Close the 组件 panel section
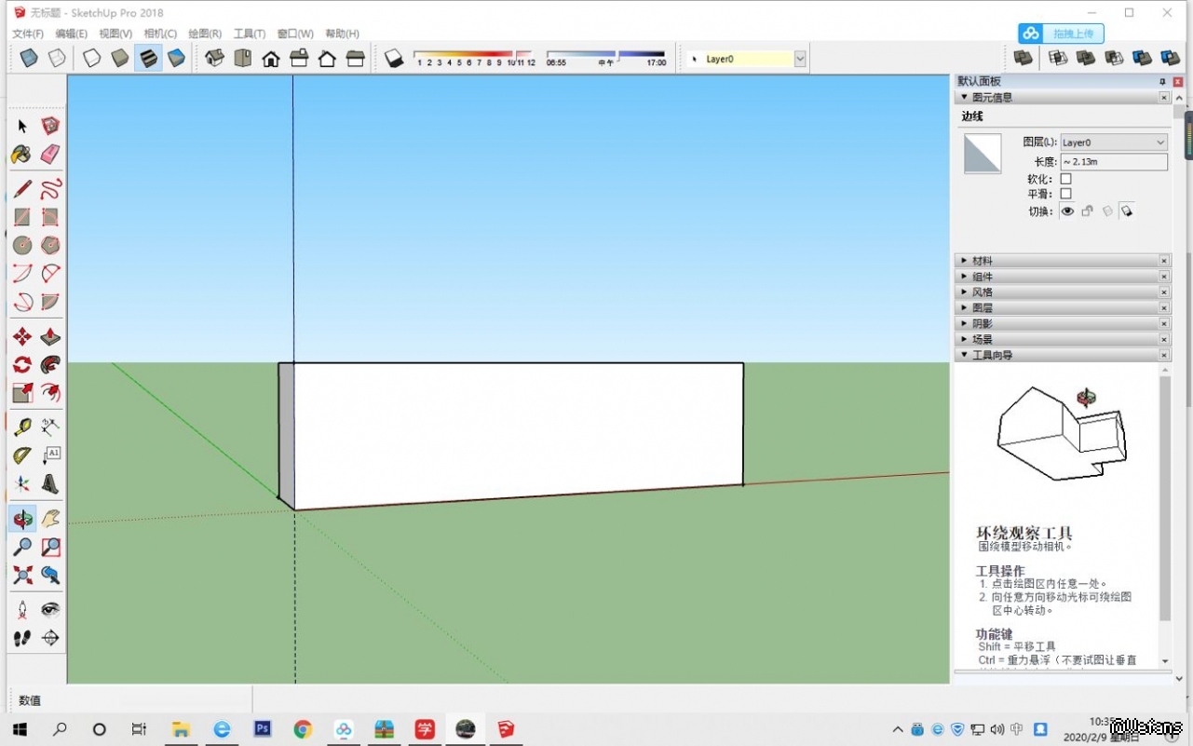 pyautogui.click(x=1163, y=277)
